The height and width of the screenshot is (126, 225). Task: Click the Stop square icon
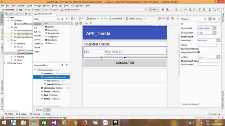(x=194, y=9)
